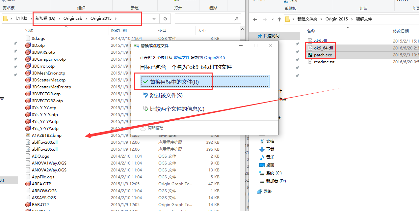This screenshot has width=419, height=211.
Task: Click the 3Ys_Y-YY.otp file icon
Action: click(28, 108)
